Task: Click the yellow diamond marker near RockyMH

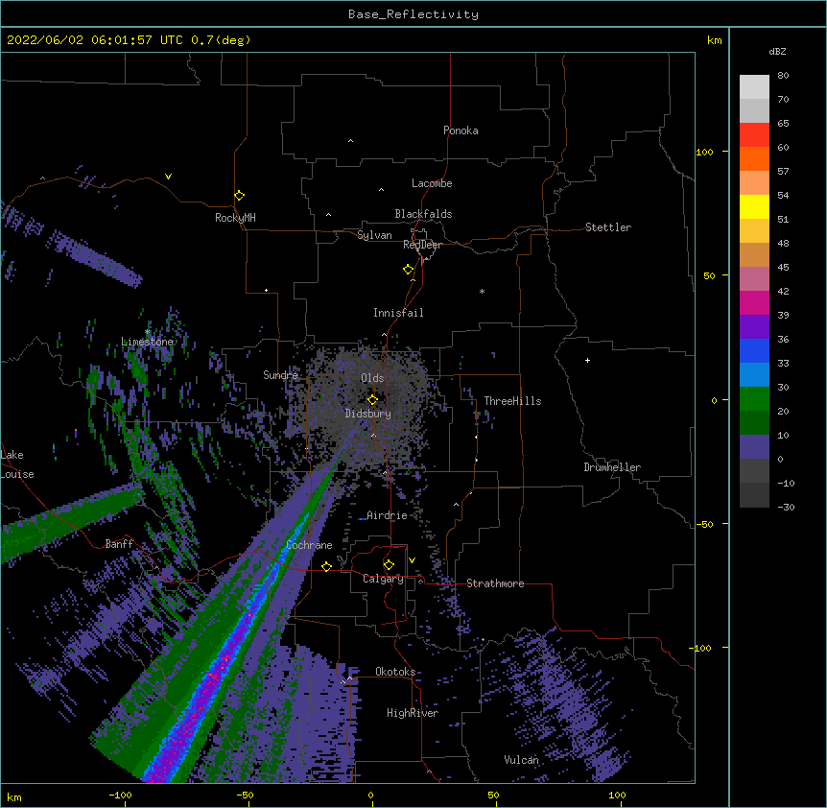Action: (239, 196)
